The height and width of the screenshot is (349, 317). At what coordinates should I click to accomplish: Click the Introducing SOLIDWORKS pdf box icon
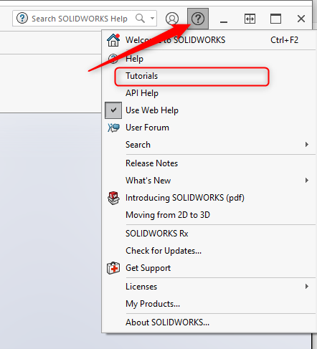[113, 198]
